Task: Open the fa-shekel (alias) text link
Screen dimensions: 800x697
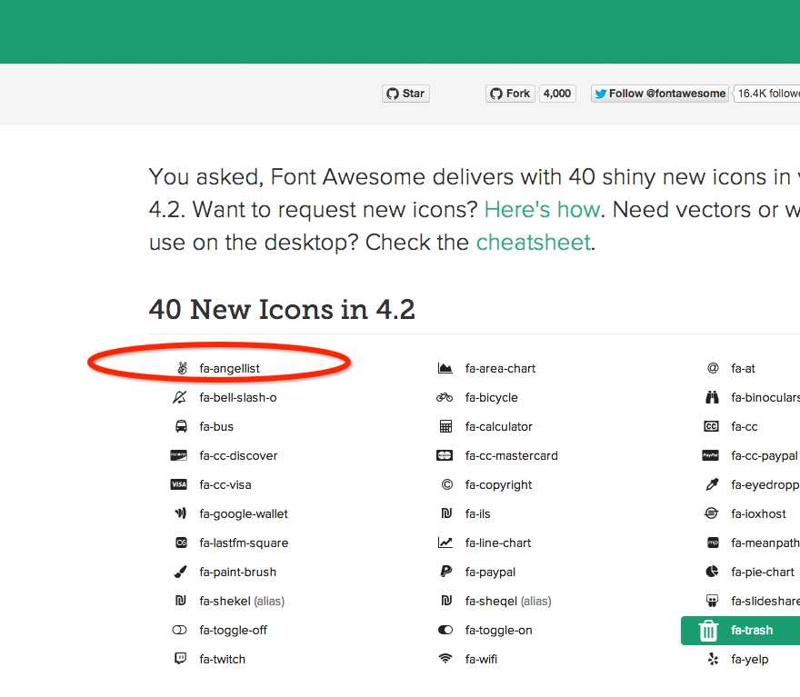Action: point(242,602)
